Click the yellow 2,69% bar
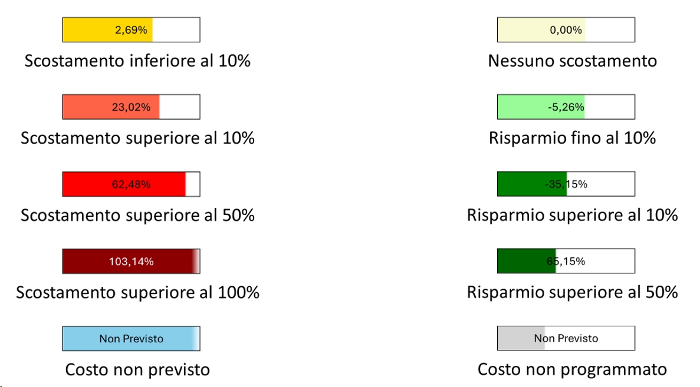The image size is (700, 387). [x=131, y=29]
